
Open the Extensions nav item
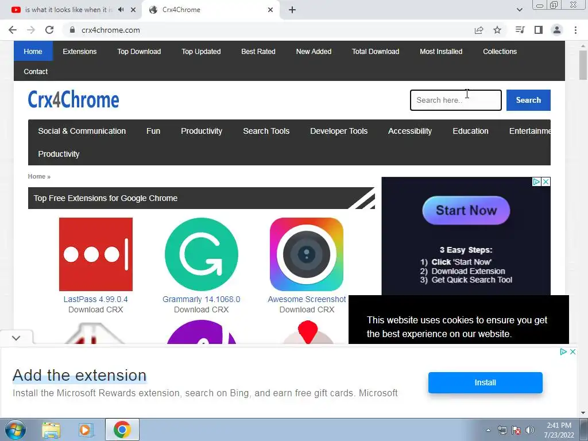[79, 51]
